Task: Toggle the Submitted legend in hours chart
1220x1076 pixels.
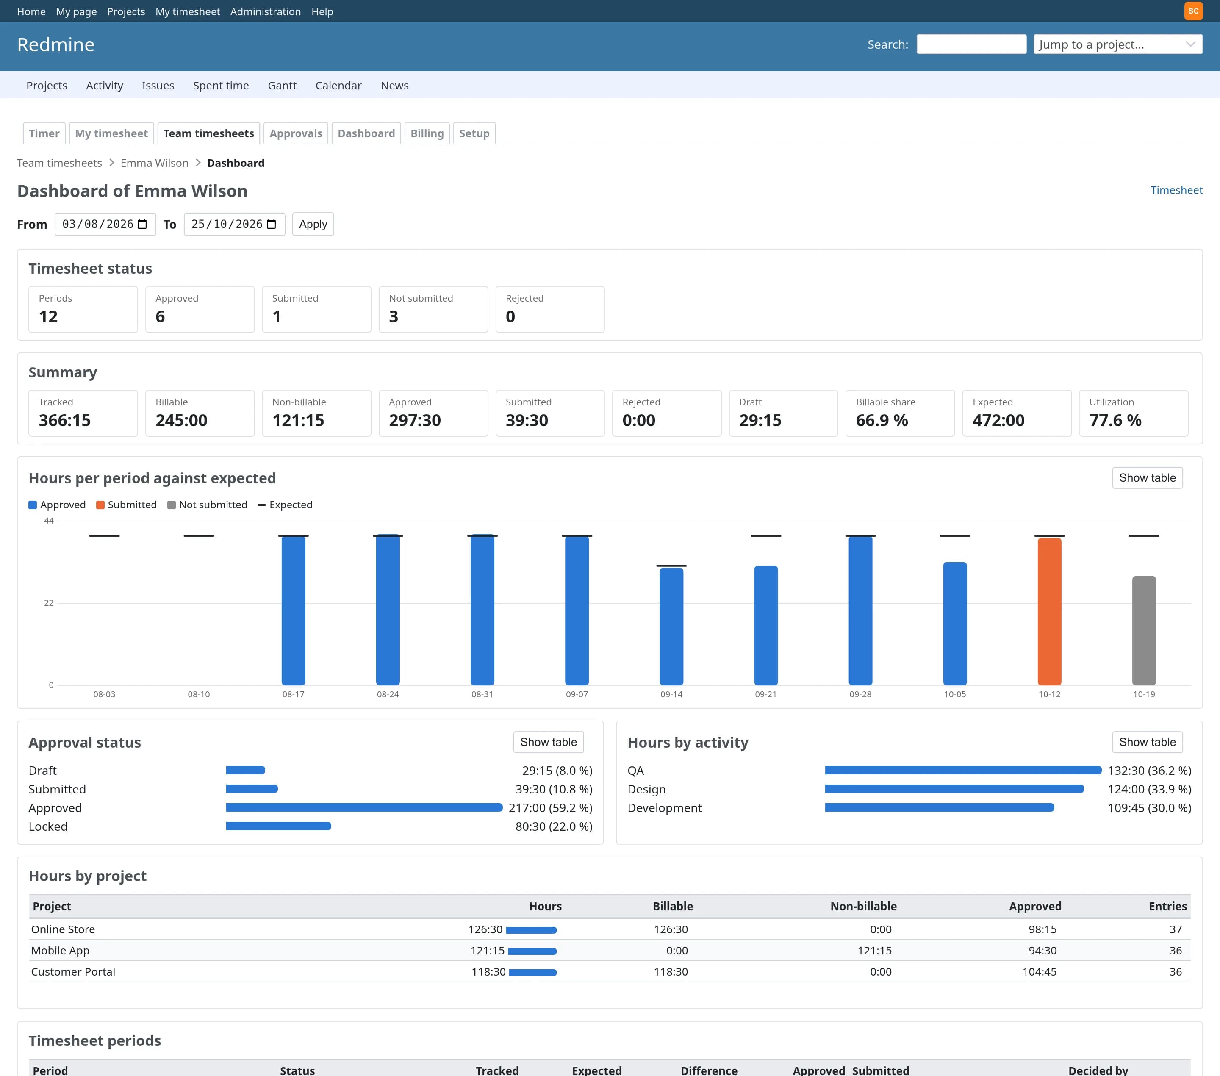Action: (x=127, y=505)
